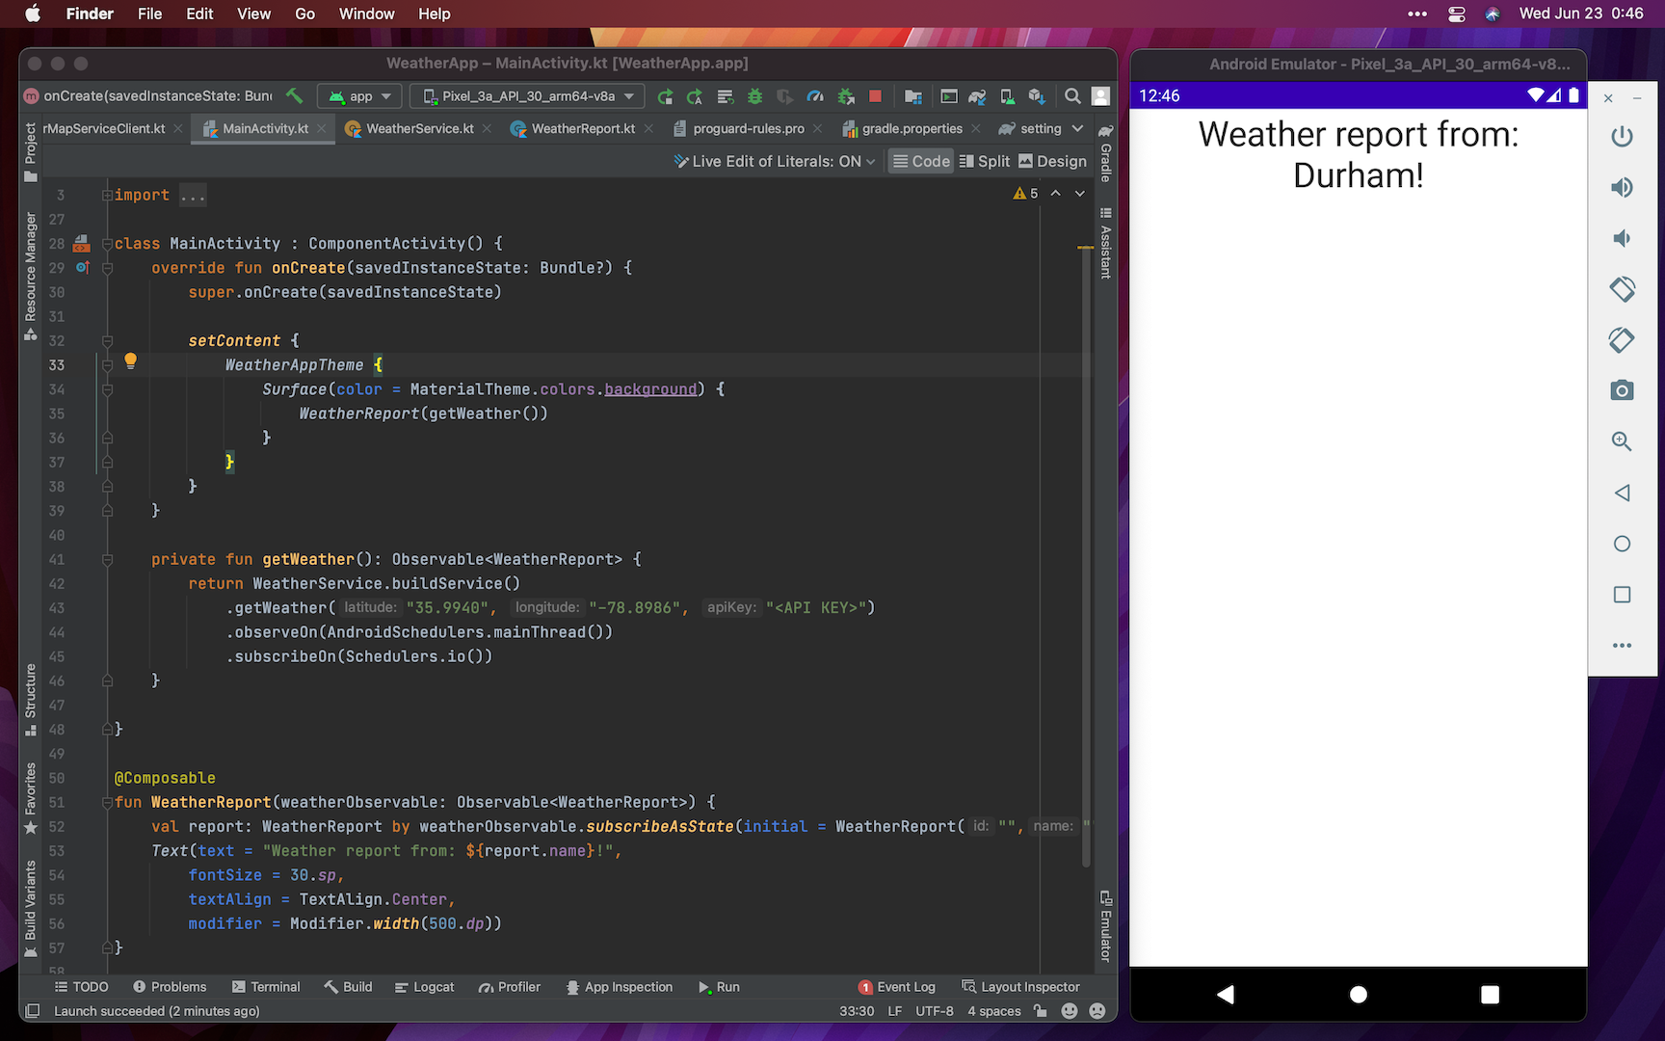
Task: Rotate the emulator right
Action: tap(1622, 339)
